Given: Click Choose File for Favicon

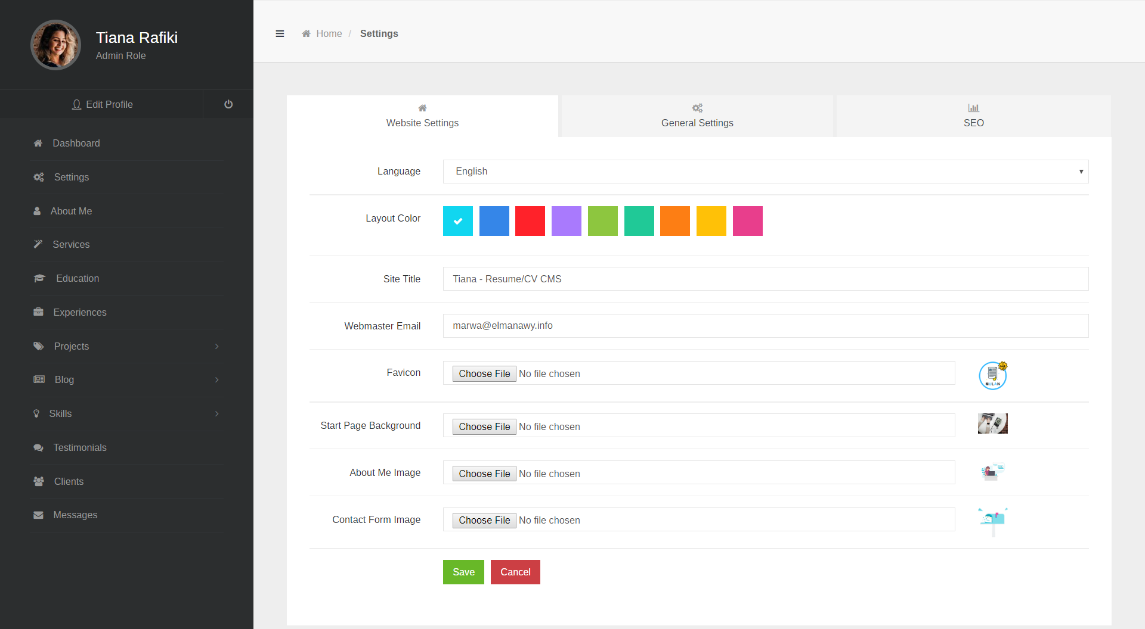Looking at the screenshot, I should click(484, 373).
